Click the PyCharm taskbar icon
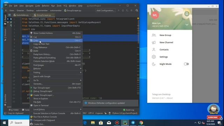224x126 pixels. (x=125, y=123)
